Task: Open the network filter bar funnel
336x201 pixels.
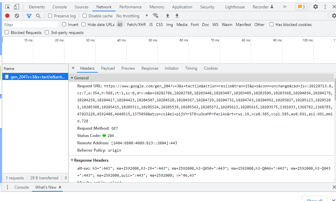Action: point(29,15)
